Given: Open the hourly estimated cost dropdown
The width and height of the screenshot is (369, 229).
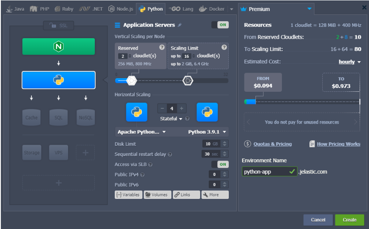Looking at the screenshot, I should pos(349,62).
